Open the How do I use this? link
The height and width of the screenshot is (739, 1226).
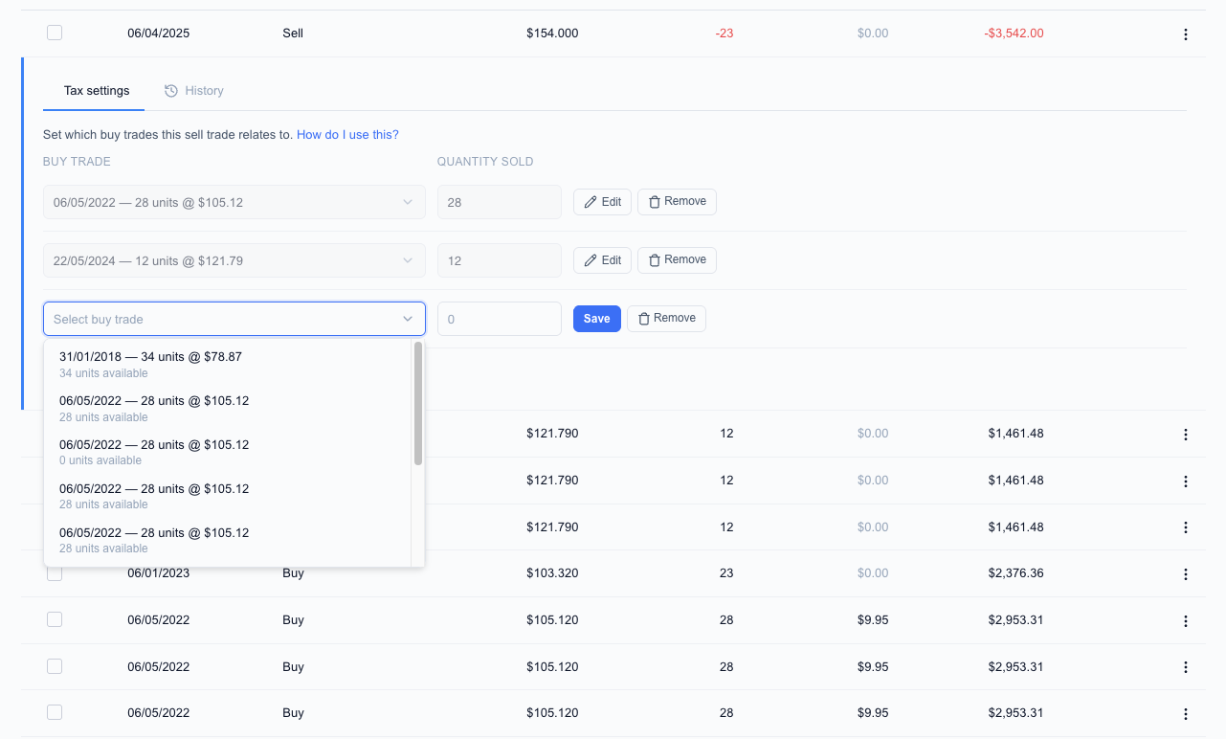point(347,134)
